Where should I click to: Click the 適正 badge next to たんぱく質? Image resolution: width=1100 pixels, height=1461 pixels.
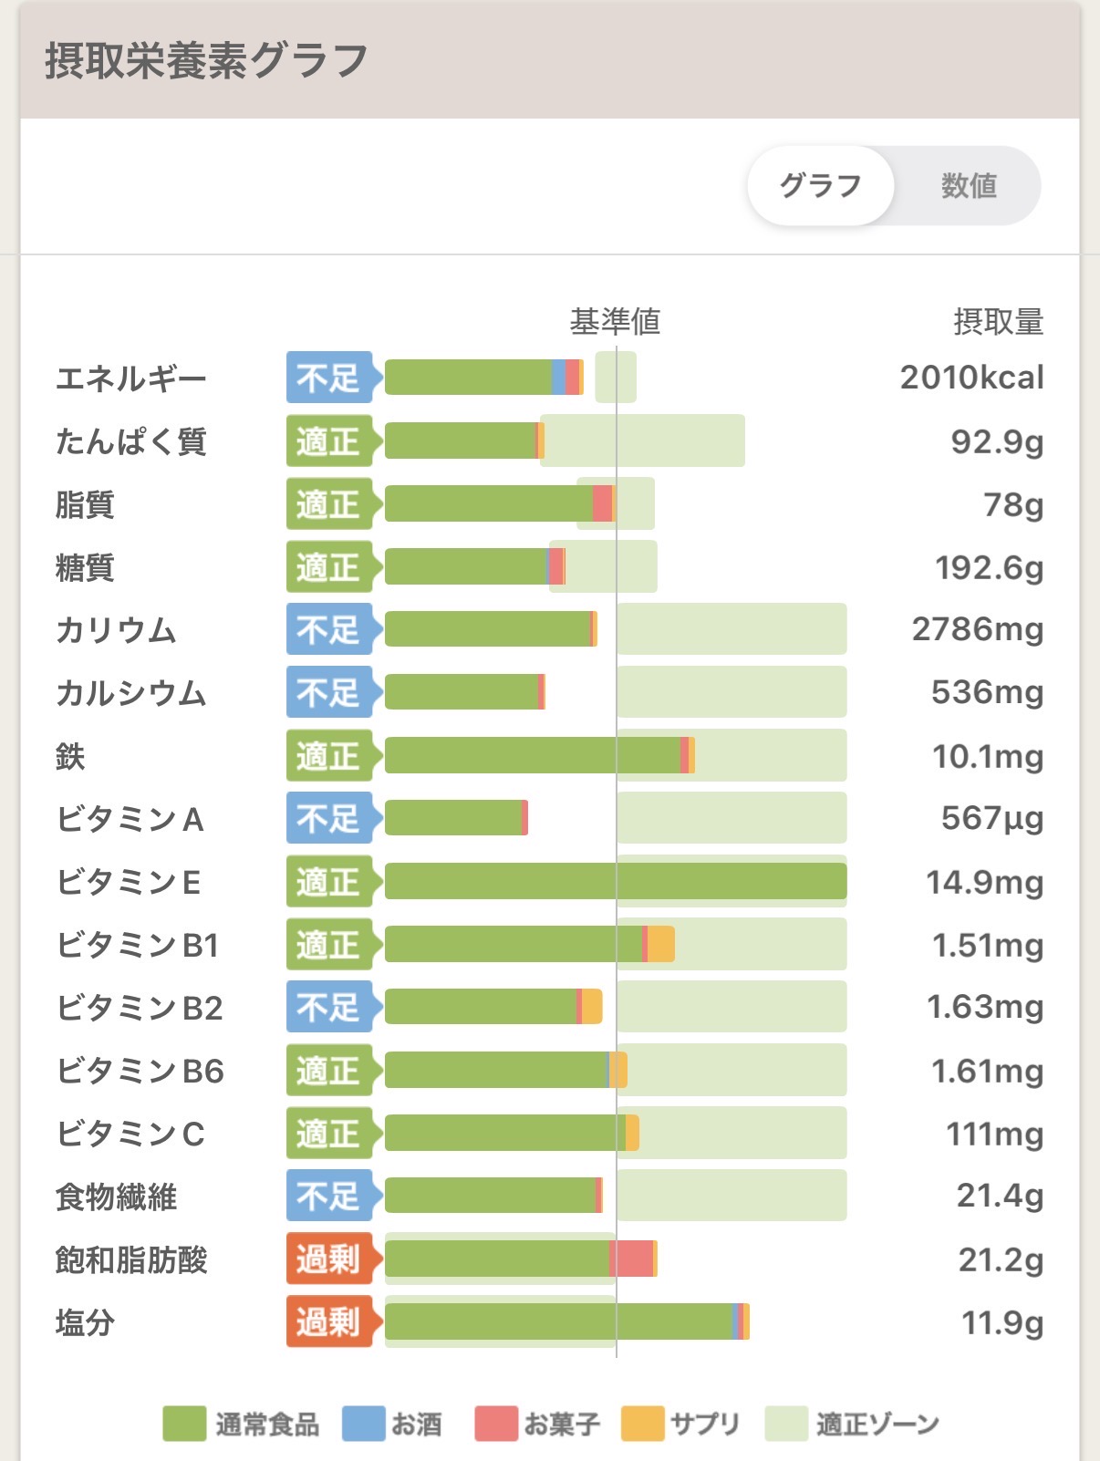(328, 441)
